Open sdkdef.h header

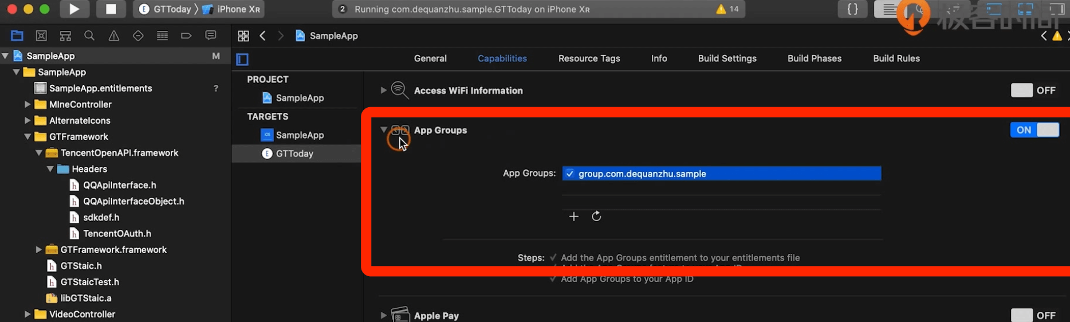(95, 217)
